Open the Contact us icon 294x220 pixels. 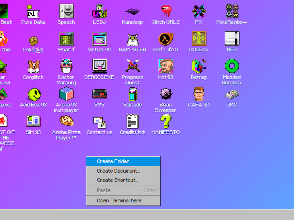[100, 123]
